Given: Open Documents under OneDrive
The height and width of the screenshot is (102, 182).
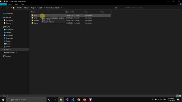Looking at the screenshot, I should pyautogui.click(x=10, y=20).
